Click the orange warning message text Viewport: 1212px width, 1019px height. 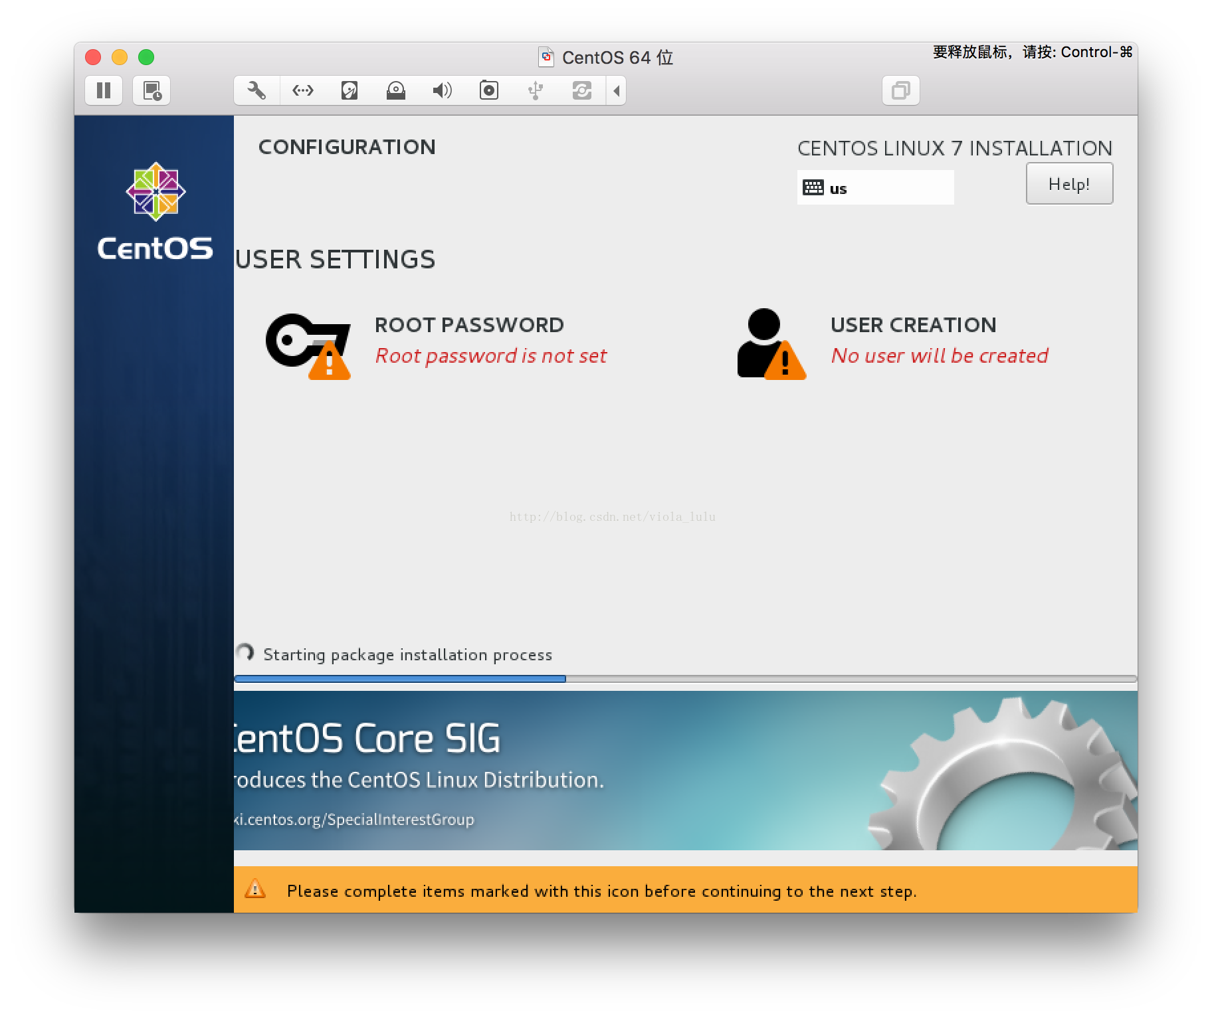602,891
